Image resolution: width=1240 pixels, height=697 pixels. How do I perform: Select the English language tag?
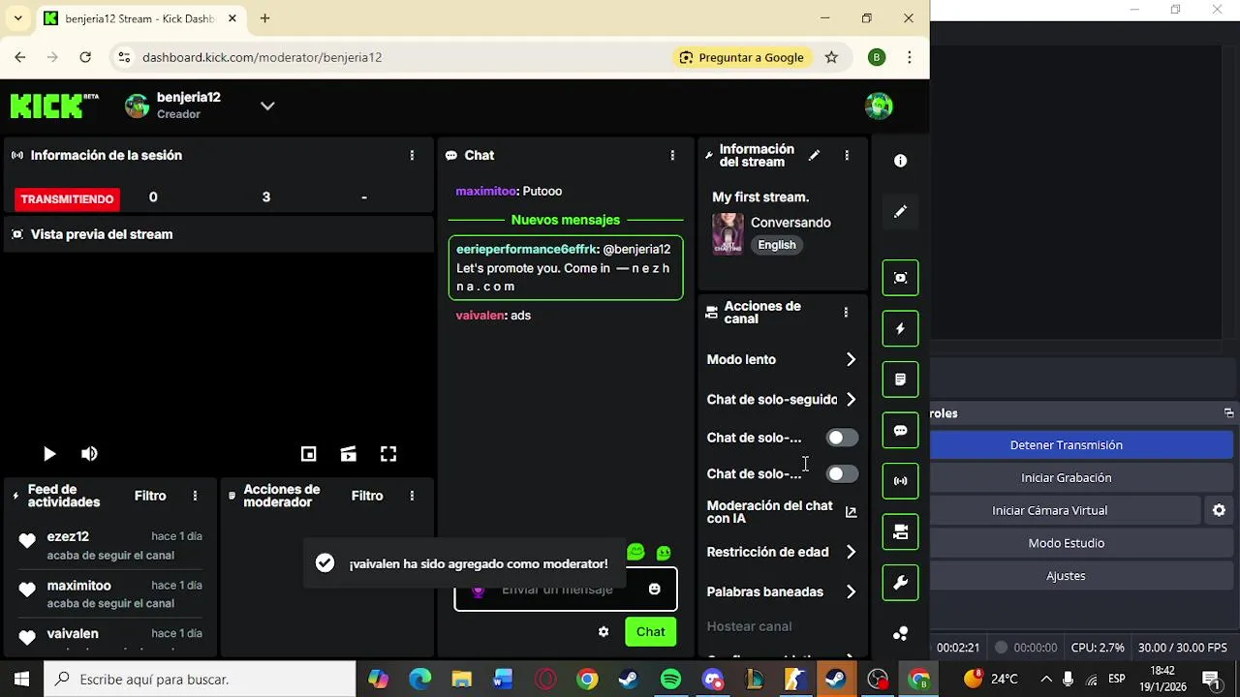(777, 245)
